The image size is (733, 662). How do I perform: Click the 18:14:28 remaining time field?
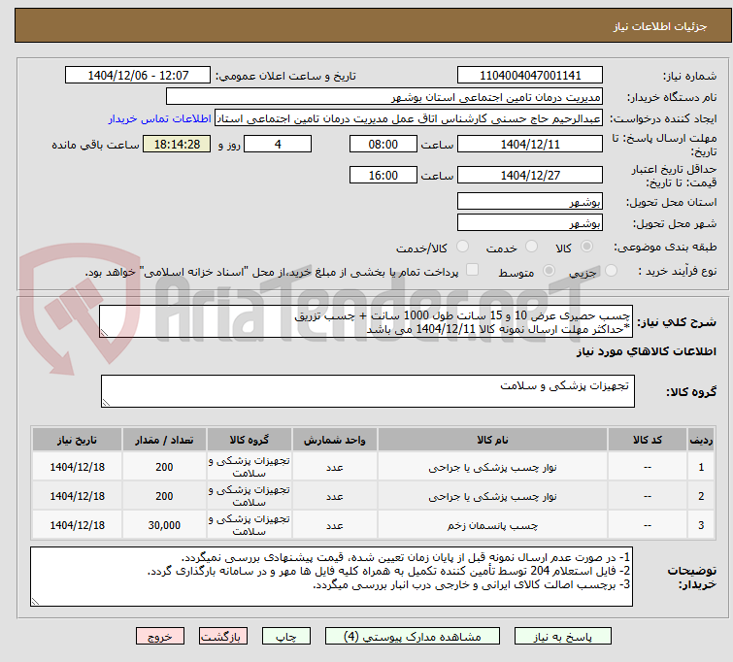tap(177, 144)
